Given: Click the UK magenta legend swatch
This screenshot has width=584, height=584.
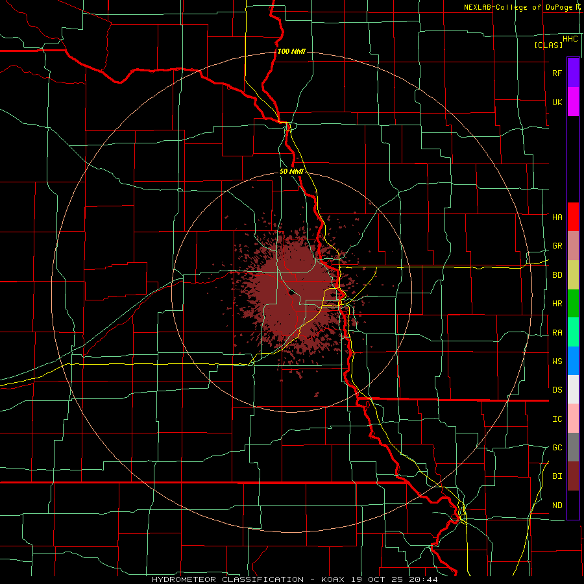Looking at the screenshot, I should (573, 102).
